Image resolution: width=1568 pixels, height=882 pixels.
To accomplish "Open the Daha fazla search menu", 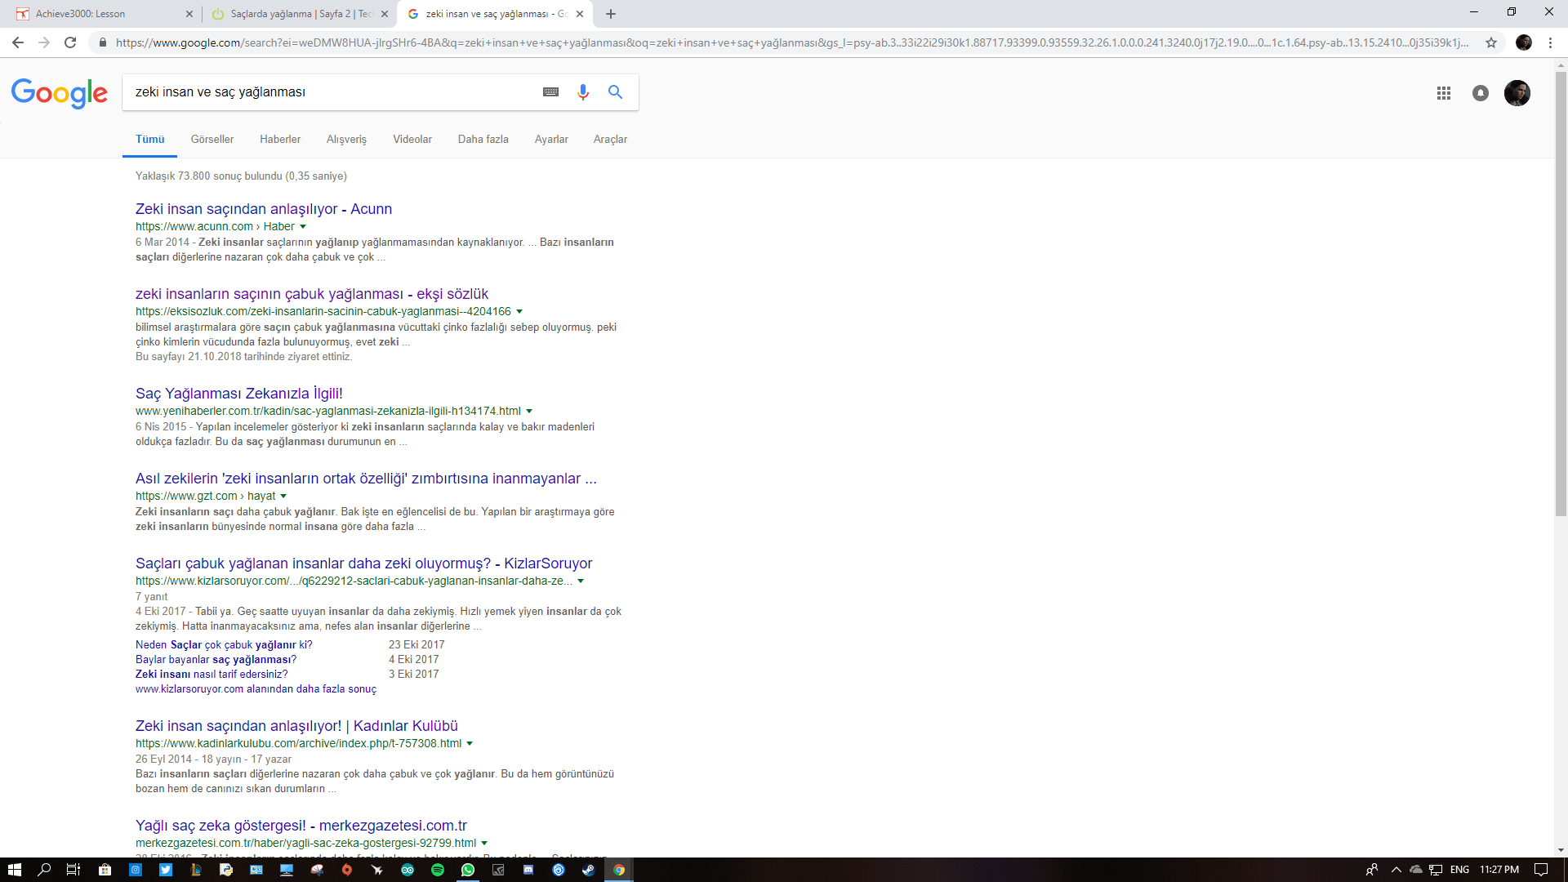I will click(x=483, y=140).
